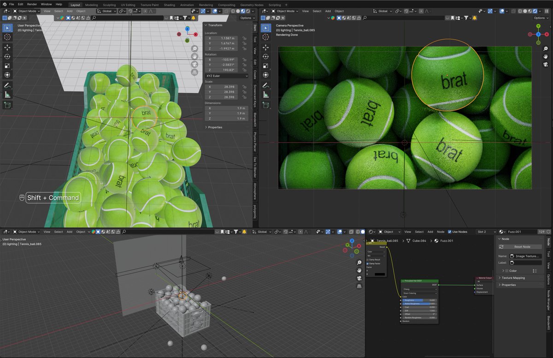Toggle camera view icon in left viewport
The image size is (553, 358).
click(195, 64)
